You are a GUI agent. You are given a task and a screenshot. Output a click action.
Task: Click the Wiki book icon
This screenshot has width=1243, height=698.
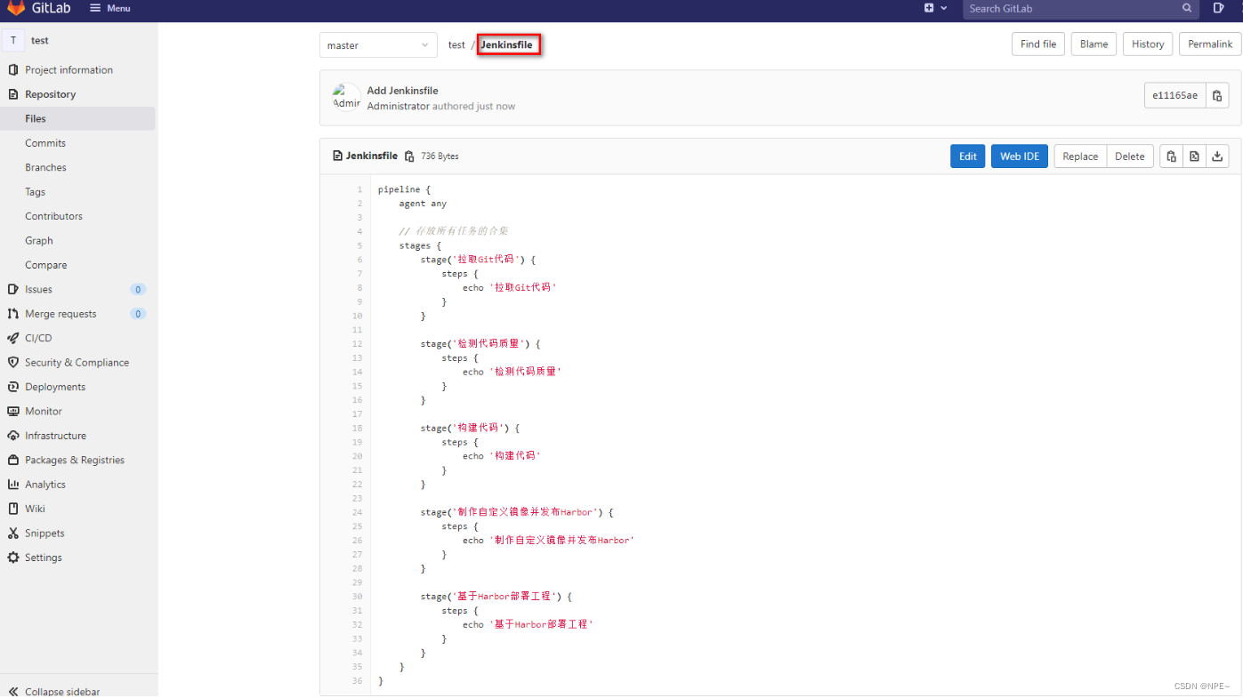click(x=13, y=509)
